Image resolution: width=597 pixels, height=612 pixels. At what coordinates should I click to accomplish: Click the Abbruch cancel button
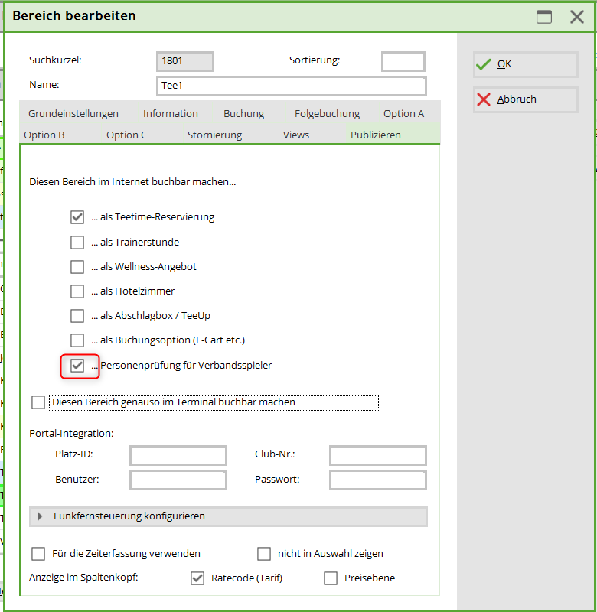coord(525,99)
